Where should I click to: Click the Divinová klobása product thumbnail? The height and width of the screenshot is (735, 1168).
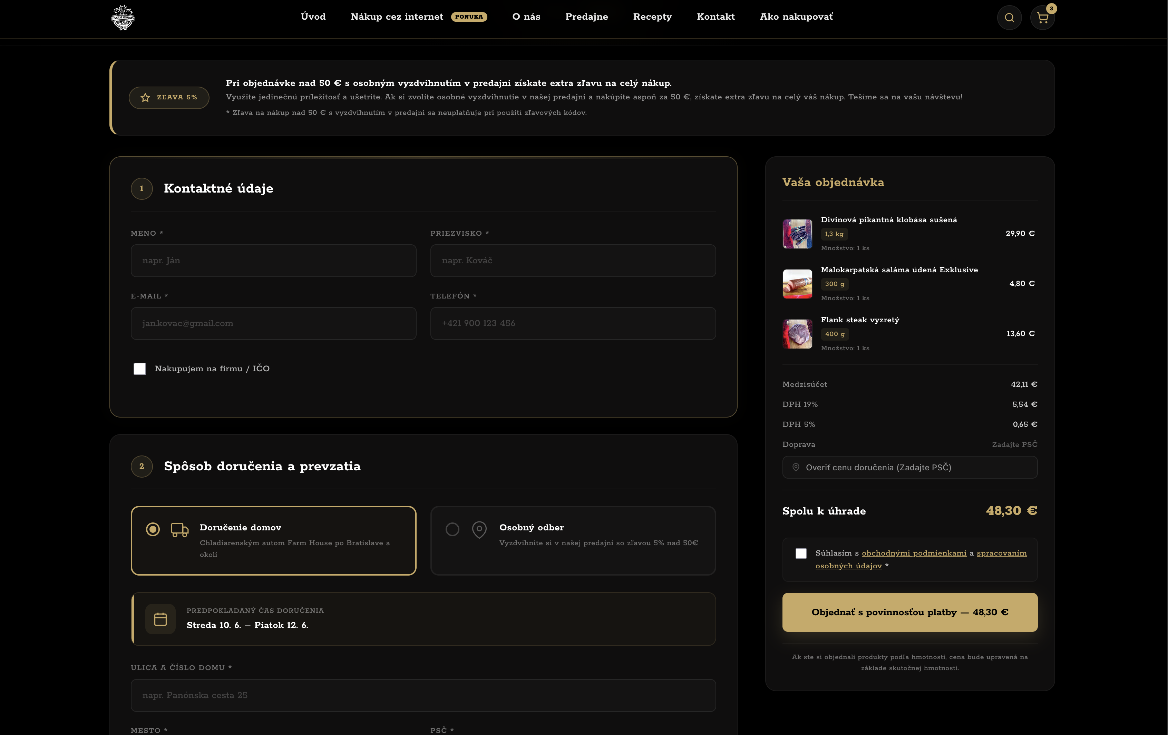click(797, 234)
